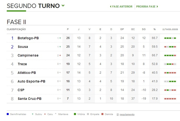Click the red Derrota legend square
The height and width of the screenshot is (121, 180).
(x=102, y=114)
